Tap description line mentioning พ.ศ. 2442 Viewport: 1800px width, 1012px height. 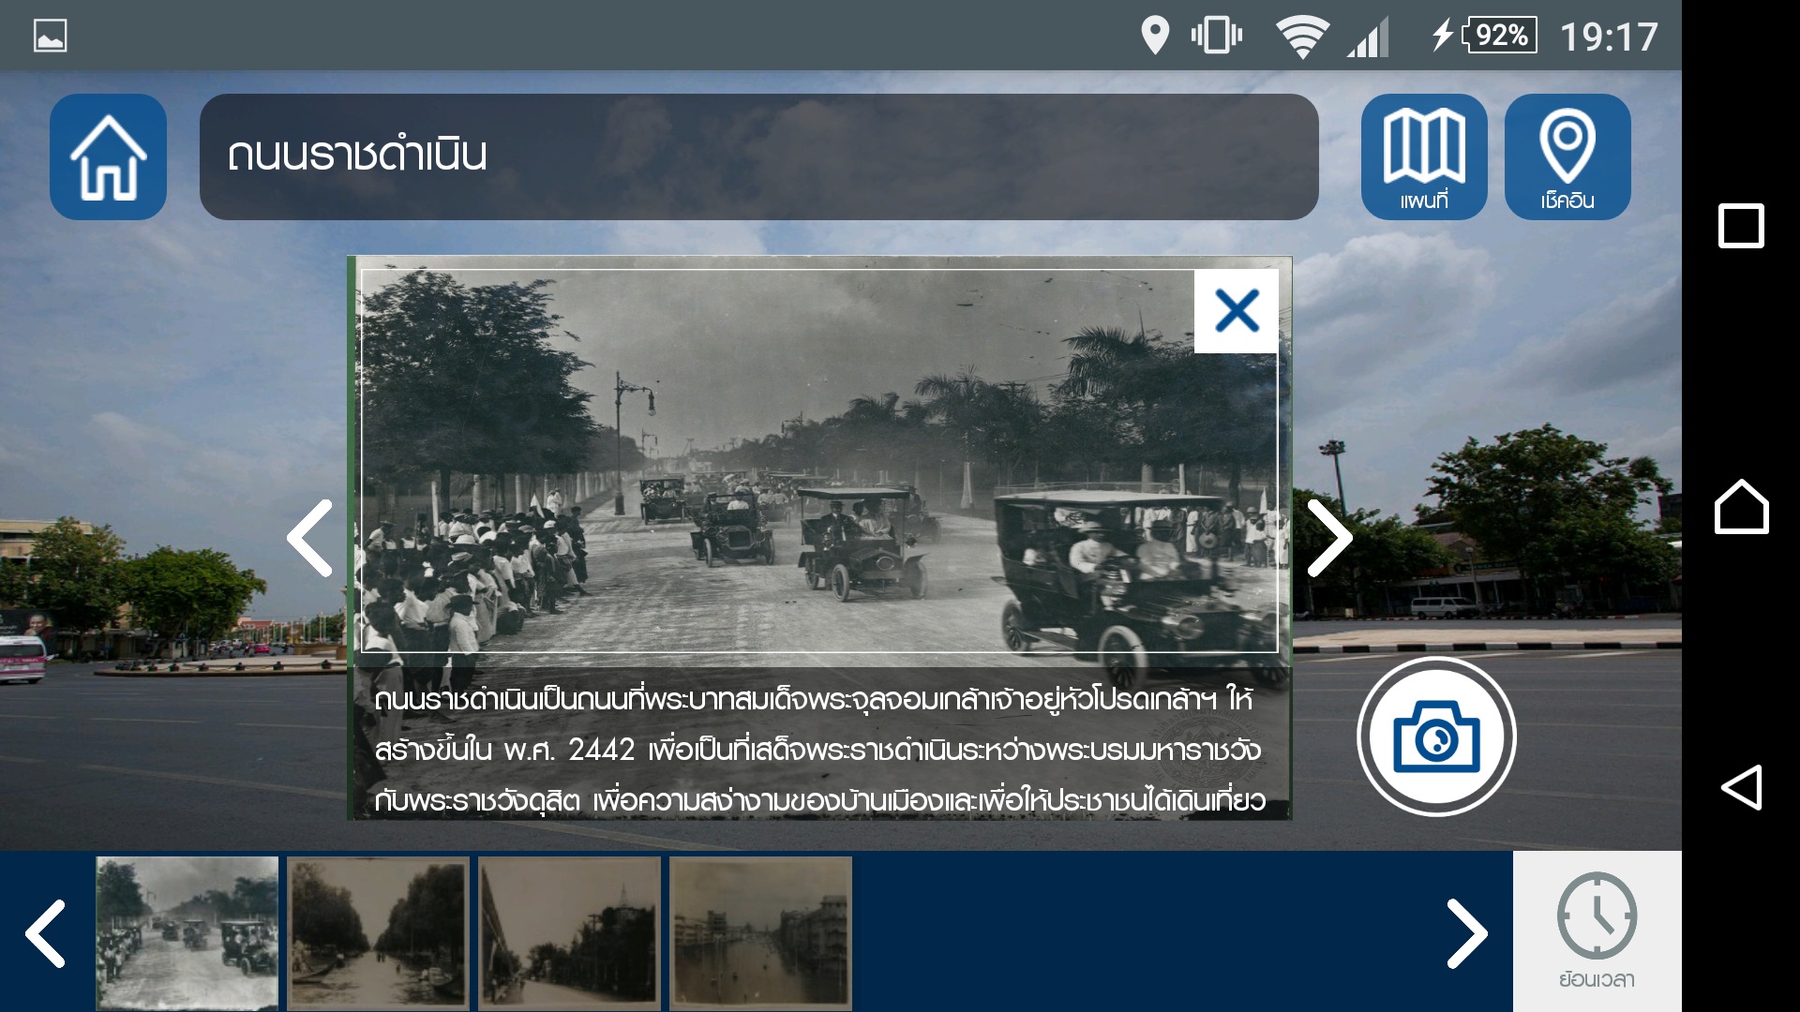pos(817,750)
